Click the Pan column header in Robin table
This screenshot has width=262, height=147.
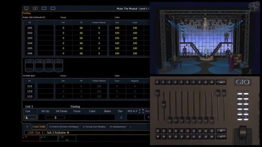click(x=63, y=22)
